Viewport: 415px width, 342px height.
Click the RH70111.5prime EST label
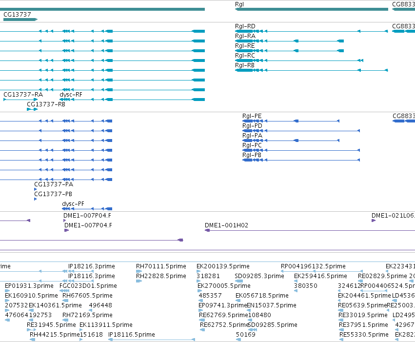click(x=161, y=266)
